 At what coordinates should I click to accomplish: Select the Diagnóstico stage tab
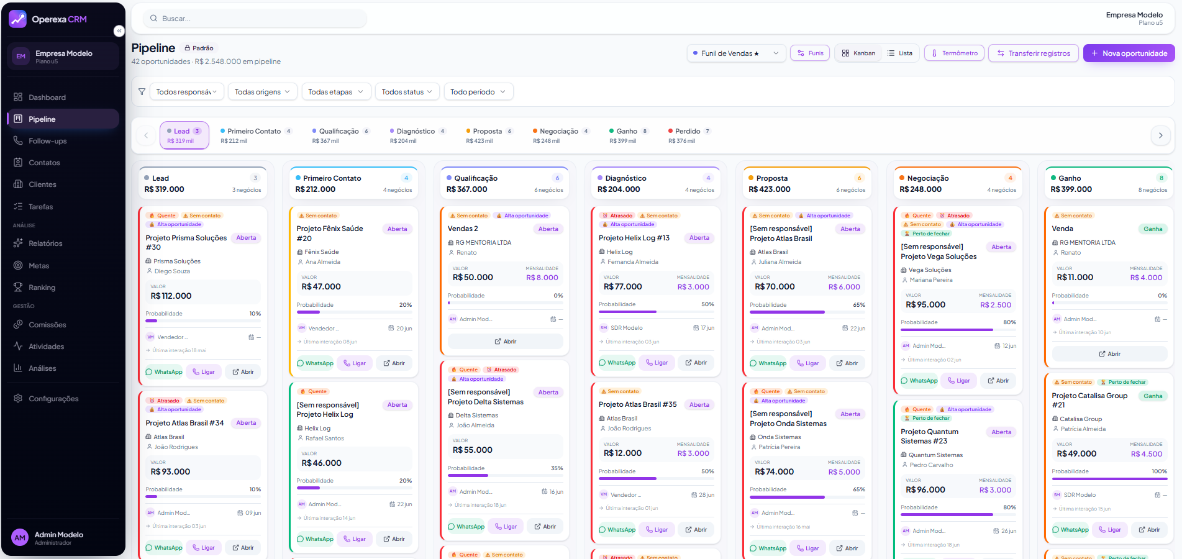[x=418, y=135]
